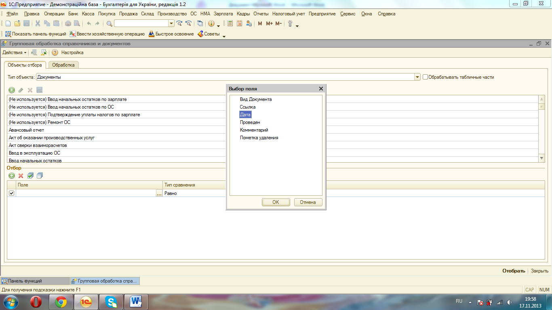Open the Справка menu
This screenshot has width=552, height=310.
[x=387, y=14]
